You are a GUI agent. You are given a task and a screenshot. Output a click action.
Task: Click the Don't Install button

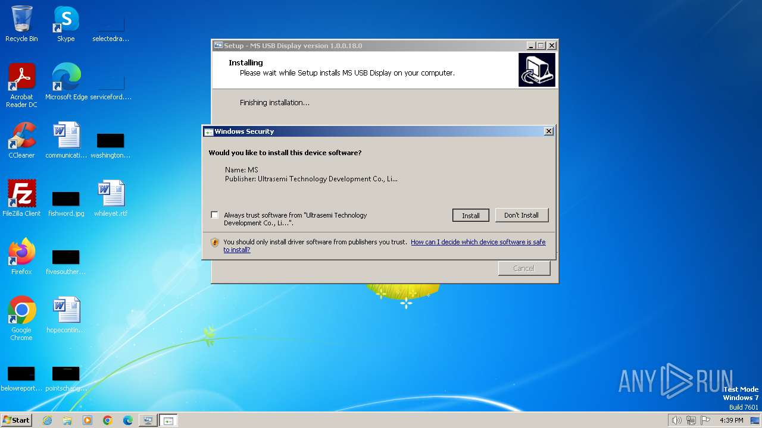tap(521, 215)
